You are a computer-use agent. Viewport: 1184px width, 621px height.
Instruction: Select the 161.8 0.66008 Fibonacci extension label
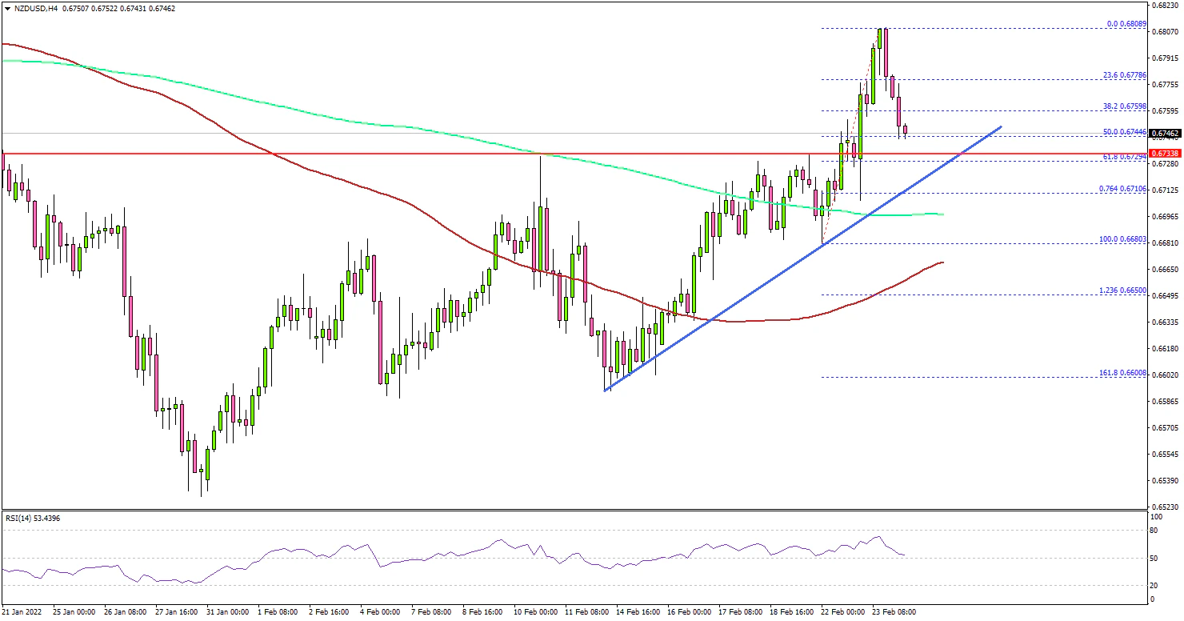[1123, 372]
